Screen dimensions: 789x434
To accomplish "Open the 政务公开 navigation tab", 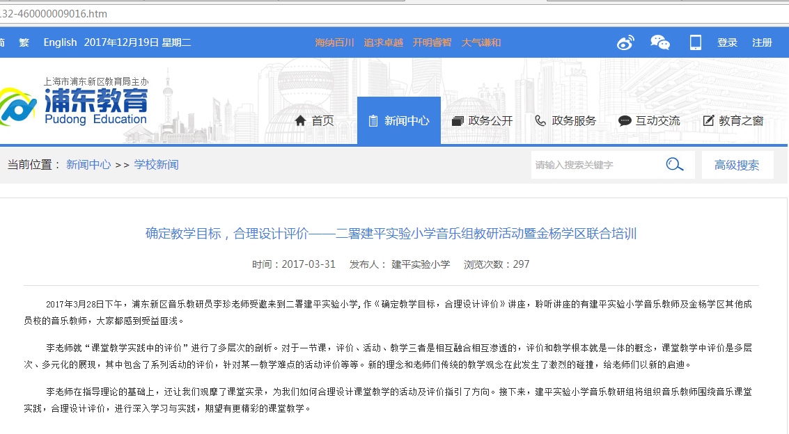I will [483, 120].
